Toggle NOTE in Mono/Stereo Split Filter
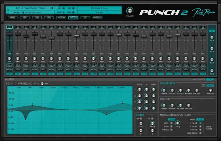The height and width of the screenshot is (141, 221). tap(171, 123)
